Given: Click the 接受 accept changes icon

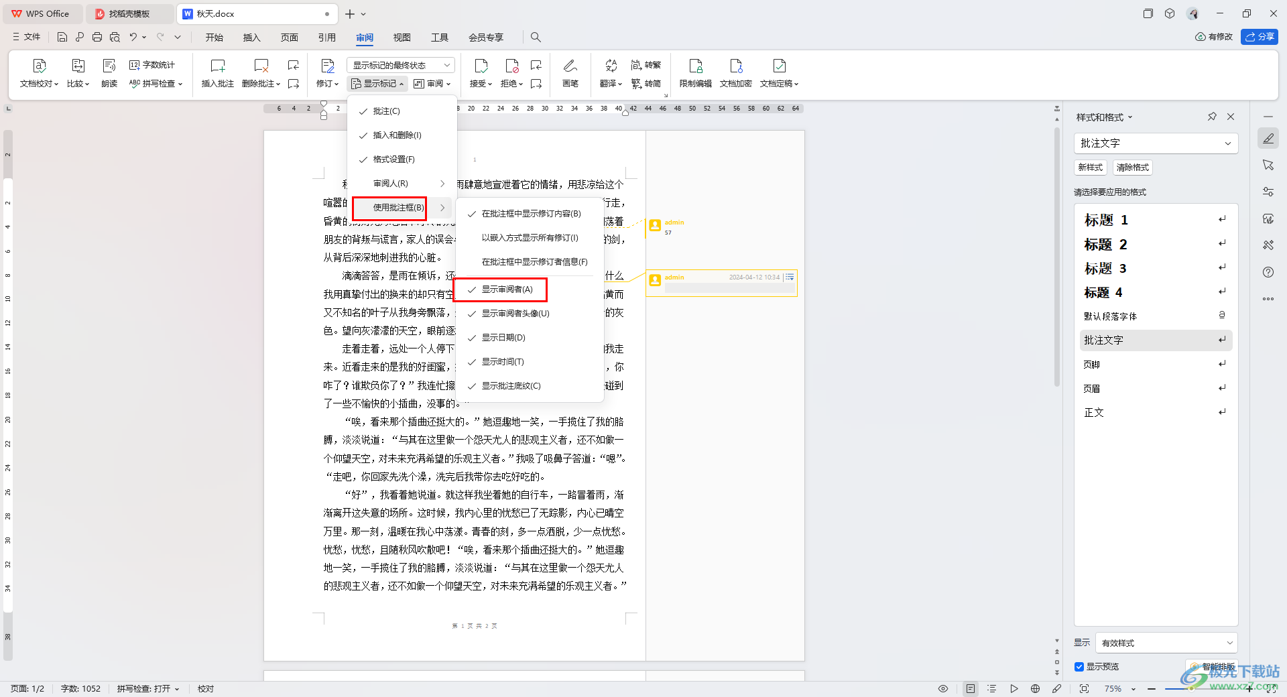Looking at the screenshot, I should tap(481, 66).
